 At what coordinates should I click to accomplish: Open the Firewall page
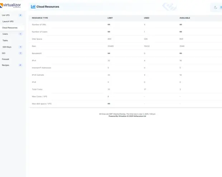[5, 59]
